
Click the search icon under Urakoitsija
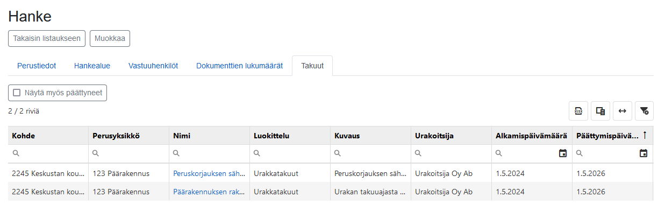point(419,153)
